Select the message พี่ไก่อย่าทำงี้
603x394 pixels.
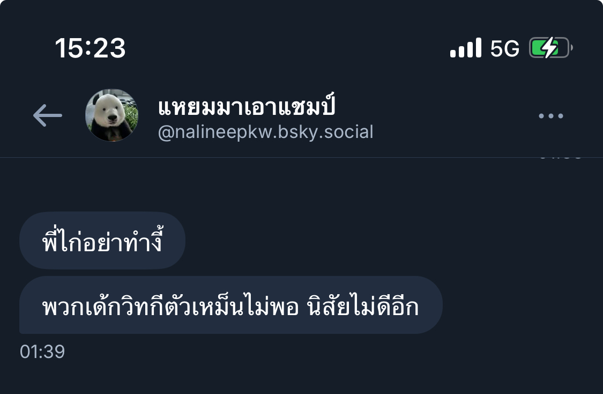click(102, 240)
